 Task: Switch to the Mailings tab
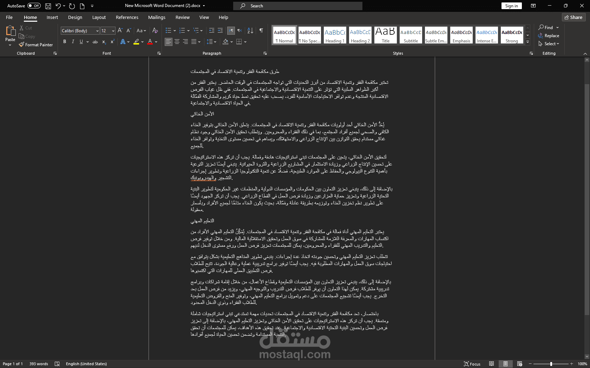(x=157, y=17)
